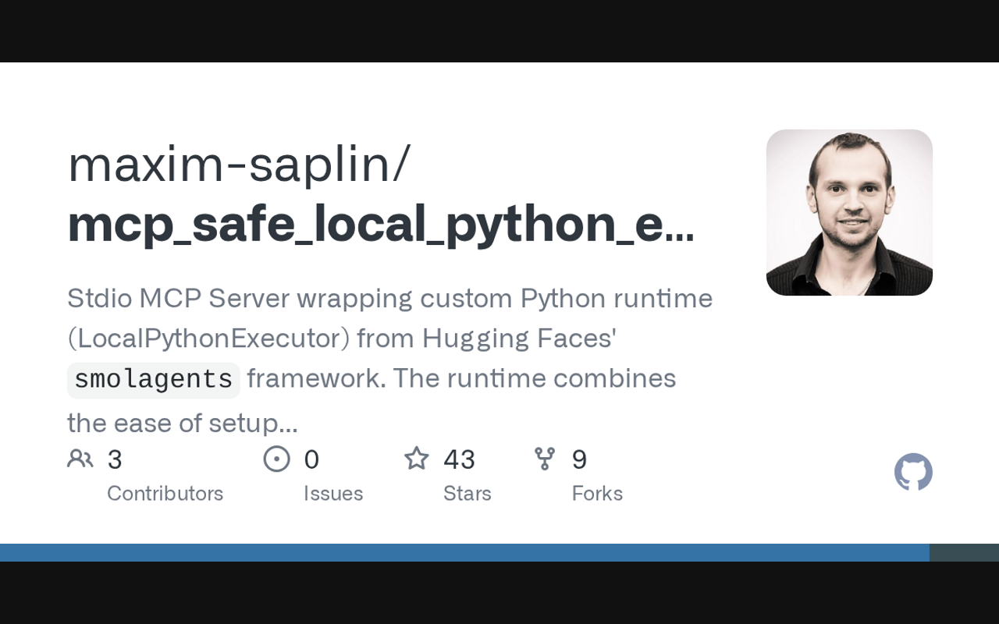Click the description line starting 'Stdio MCP Server'
This screenshot has width=999, height=624.
(x=390, y=299)
